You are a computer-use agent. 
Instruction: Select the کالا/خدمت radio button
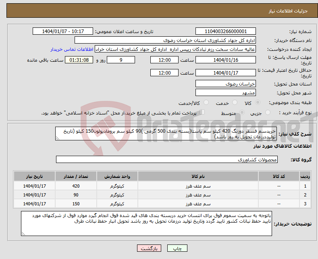(206, 102)
